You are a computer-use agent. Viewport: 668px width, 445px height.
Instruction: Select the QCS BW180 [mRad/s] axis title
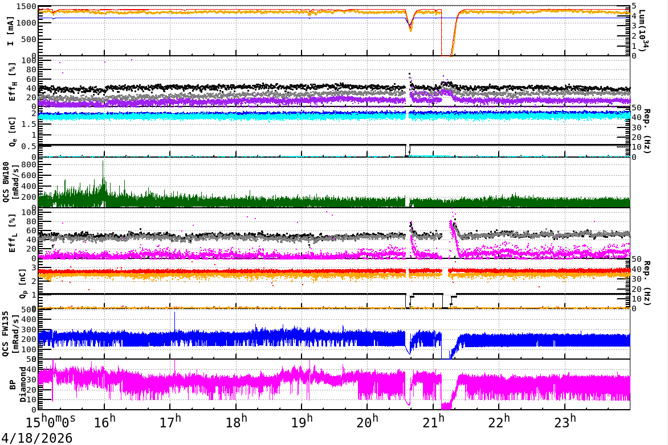click(11, 182)
